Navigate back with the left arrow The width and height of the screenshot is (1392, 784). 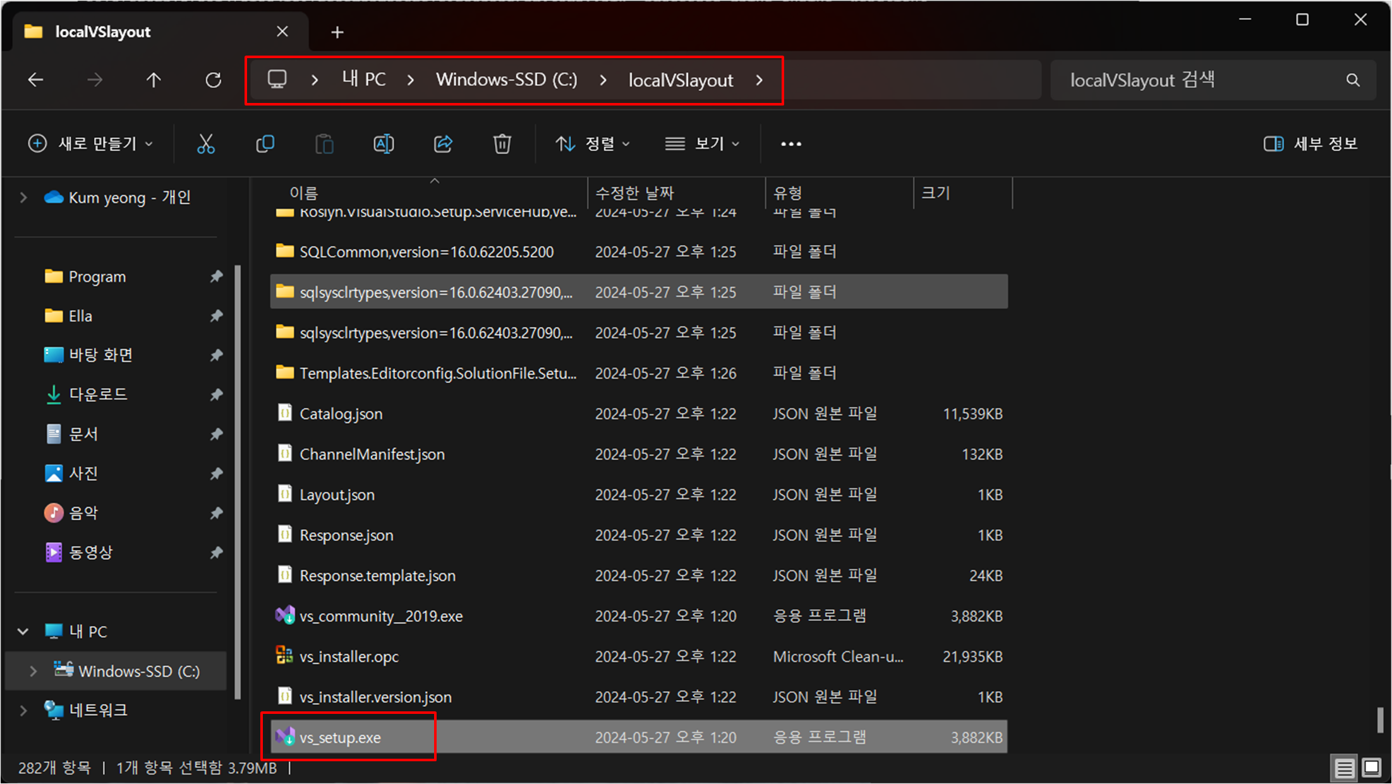36,80
